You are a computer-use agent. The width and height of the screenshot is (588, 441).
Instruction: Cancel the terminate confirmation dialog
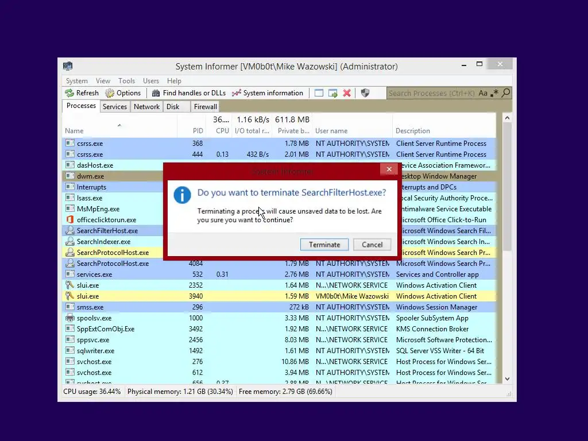coord(372,245)
